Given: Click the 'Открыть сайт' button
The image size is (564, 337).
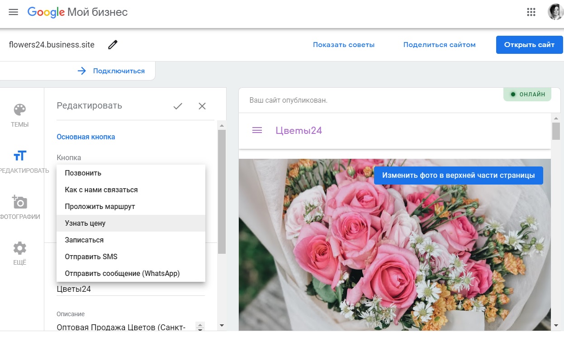Looking at the screenshot, I should (529, 45).
